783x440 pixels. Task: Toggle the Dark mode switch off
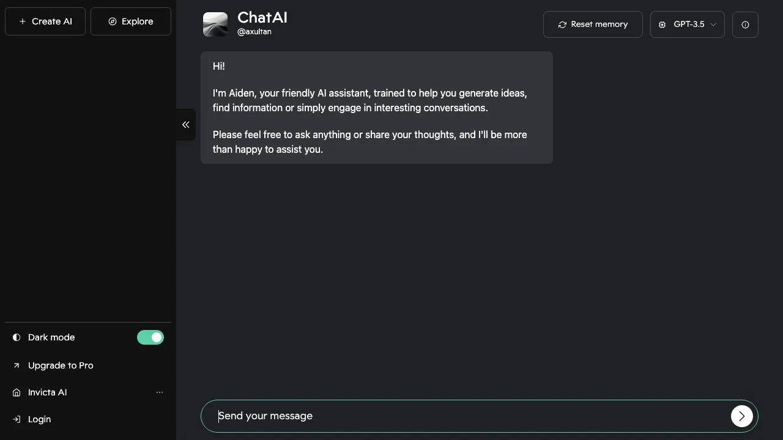[150, 337]
